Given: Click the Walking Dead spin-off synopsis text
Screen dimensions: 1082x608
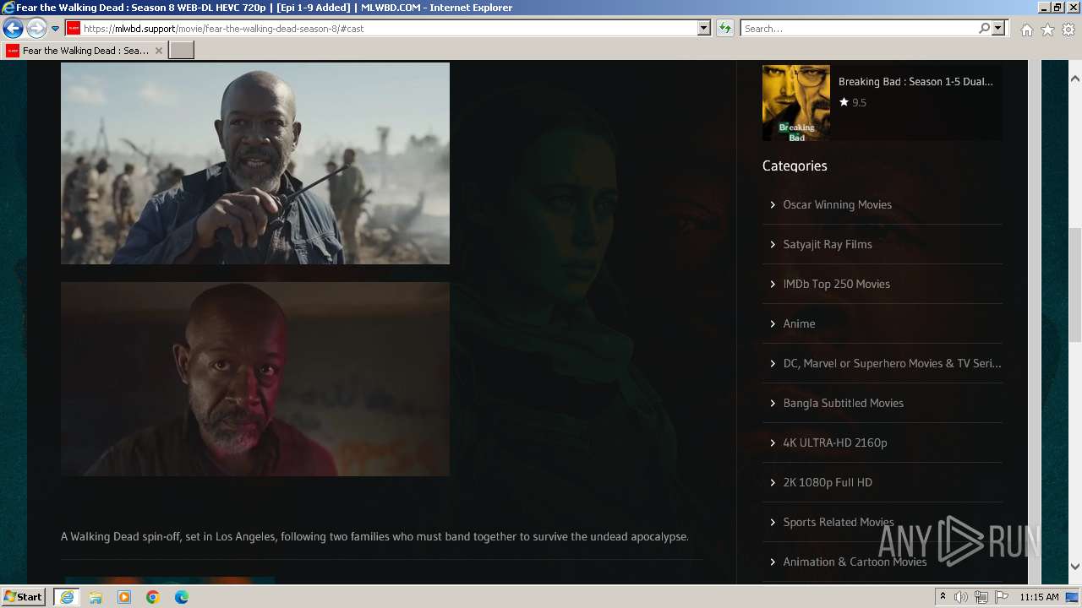Looking at the screenshot, I should coord(374,536).
